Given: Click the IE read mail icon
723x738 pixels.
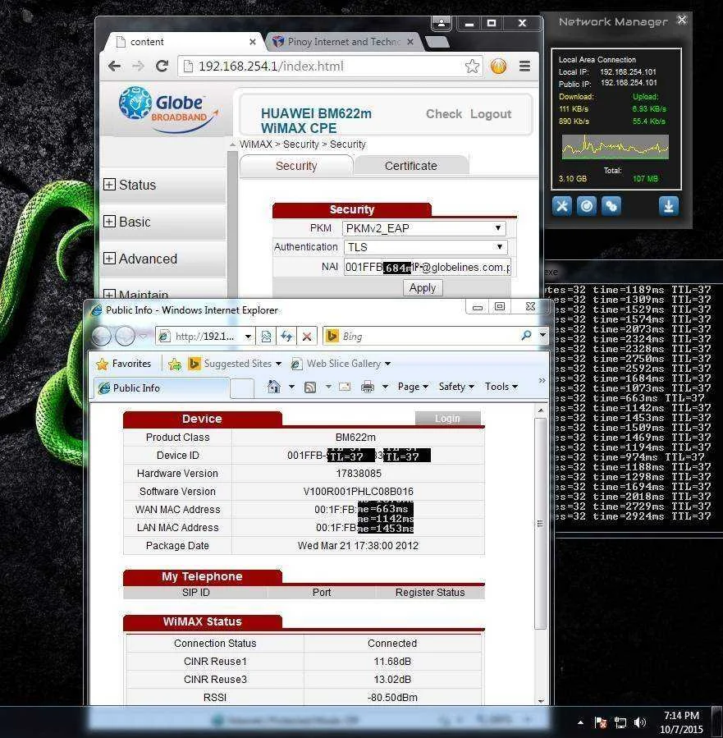Looking at the screenshot, I should tap(345, 387).
